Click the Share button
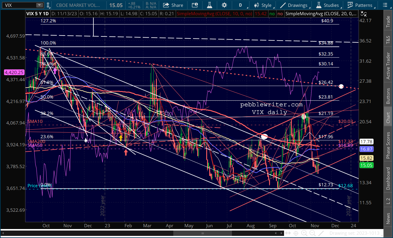 coord(173,5)
